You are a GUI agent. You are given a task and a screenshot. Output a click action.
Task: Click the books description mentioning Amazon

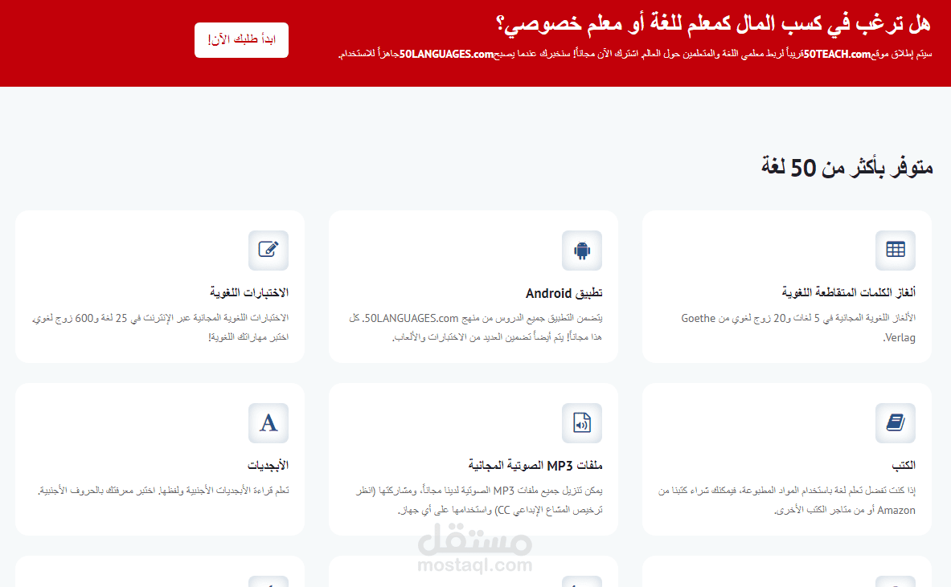787,500
